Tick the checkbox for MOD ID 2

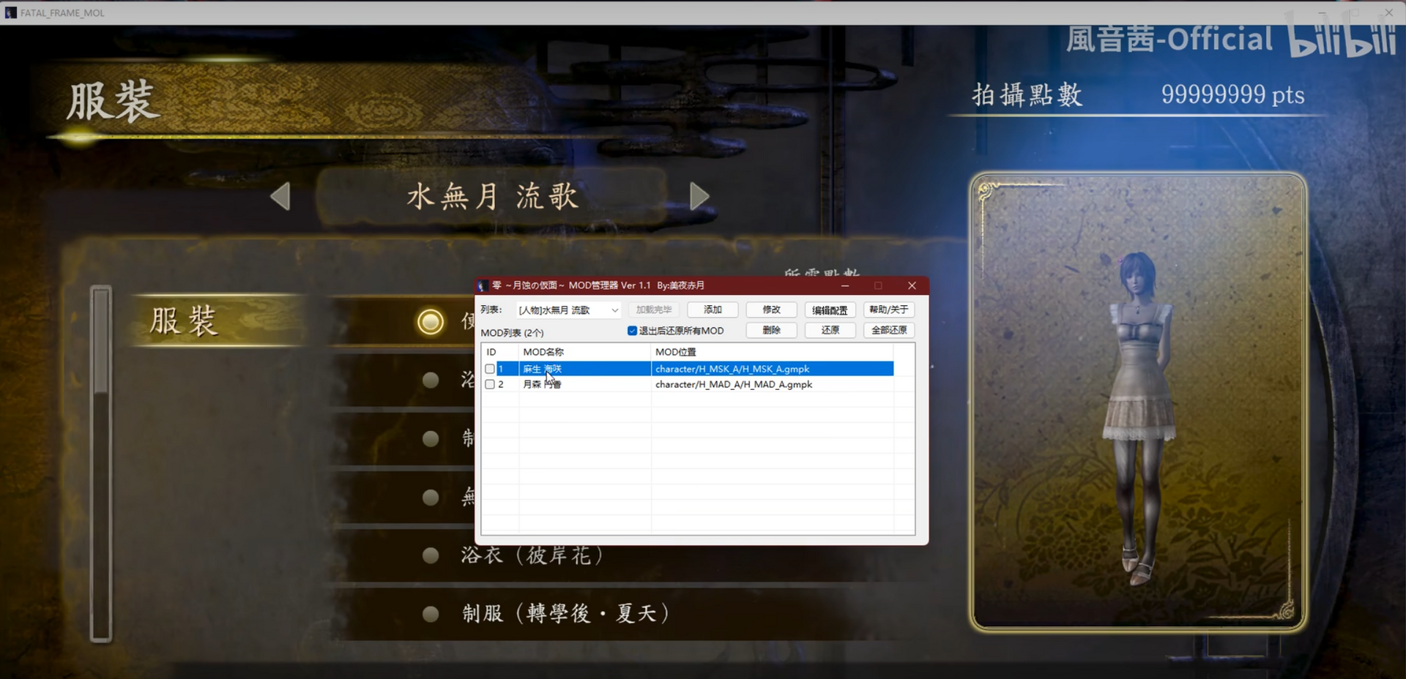tap(490, 384)
